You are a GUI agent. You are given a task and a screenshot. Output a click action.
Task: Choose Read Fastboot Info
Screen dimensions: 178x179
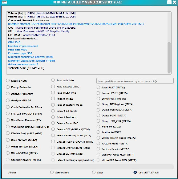[x=53, y=86]
